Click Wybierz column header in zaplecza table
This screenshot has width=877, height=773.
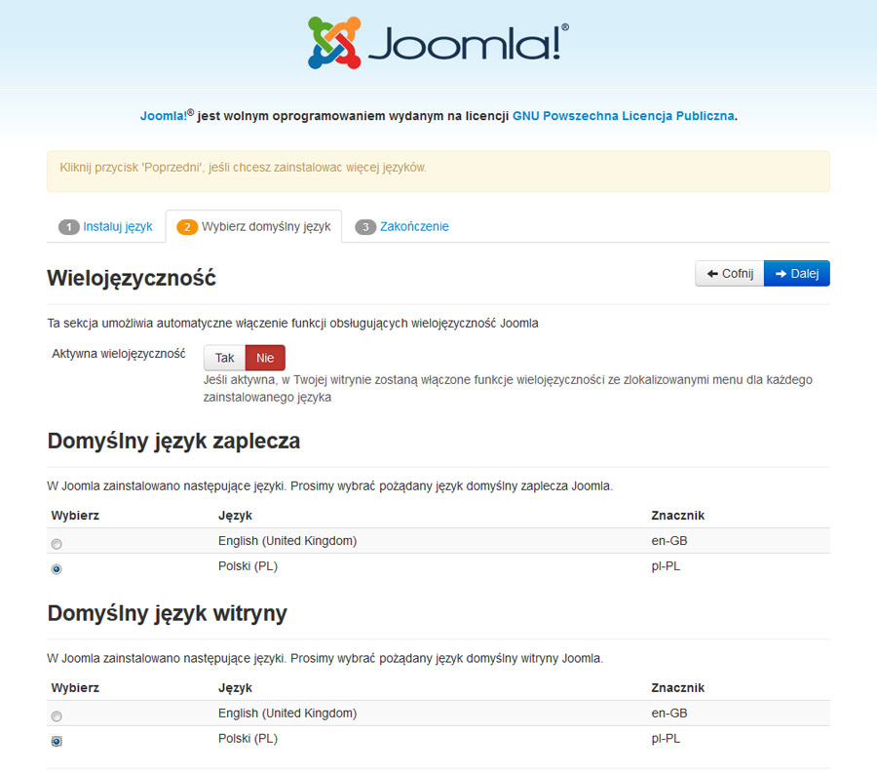pos(75,516)
